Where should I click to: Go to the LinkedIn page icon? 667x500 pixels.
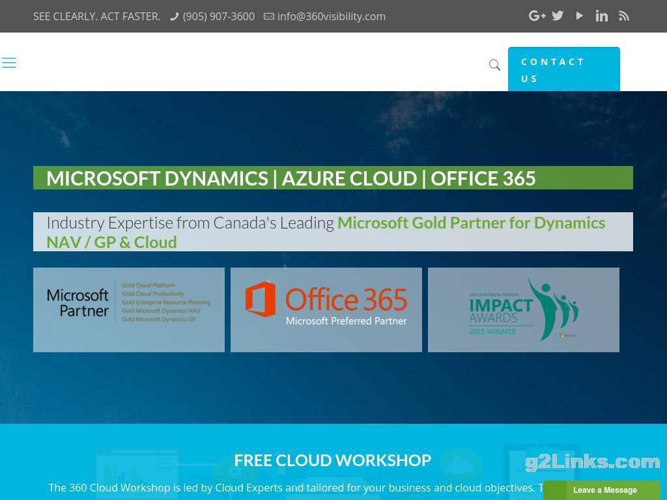pos(601,16)
